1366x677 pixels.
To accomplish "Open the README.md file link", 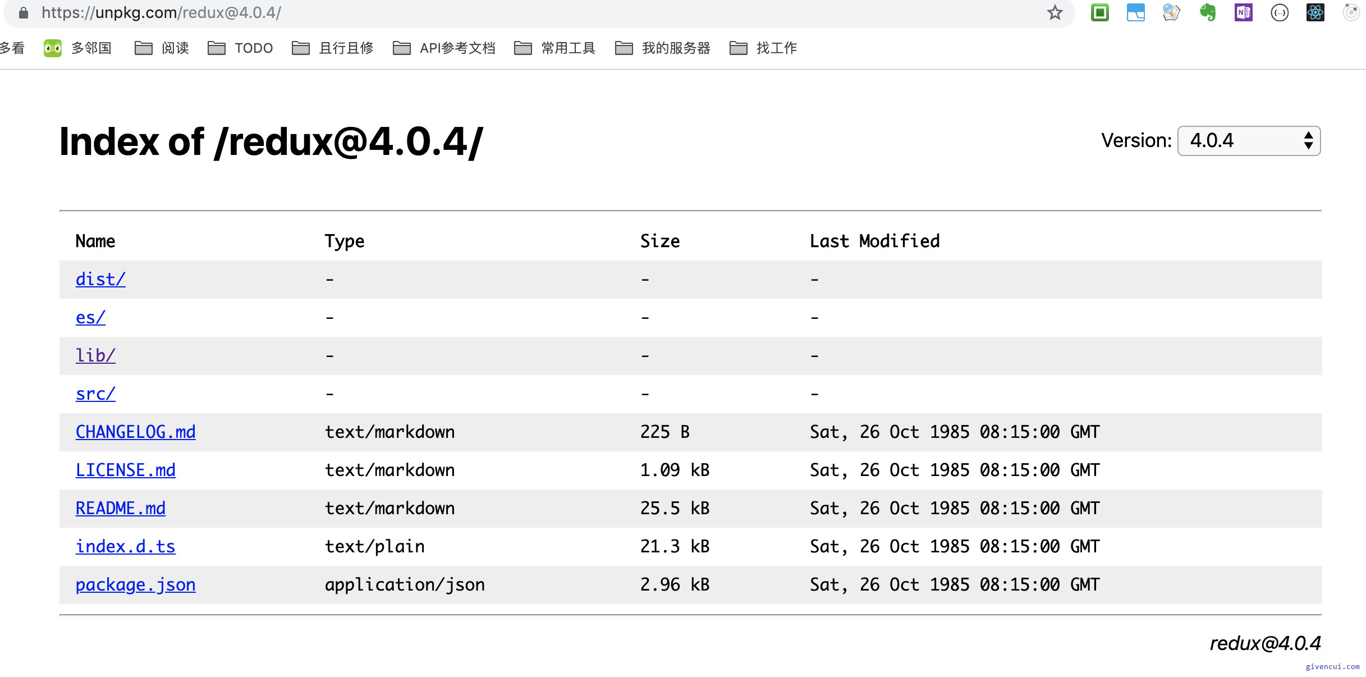I will pos(120,508).
